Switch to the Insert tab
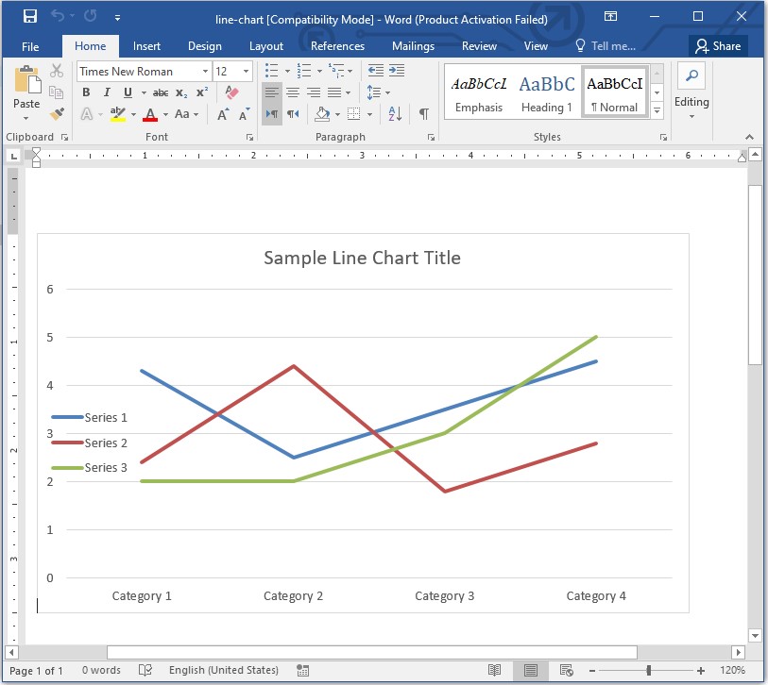The image size is (768, 685). [146, 45]
